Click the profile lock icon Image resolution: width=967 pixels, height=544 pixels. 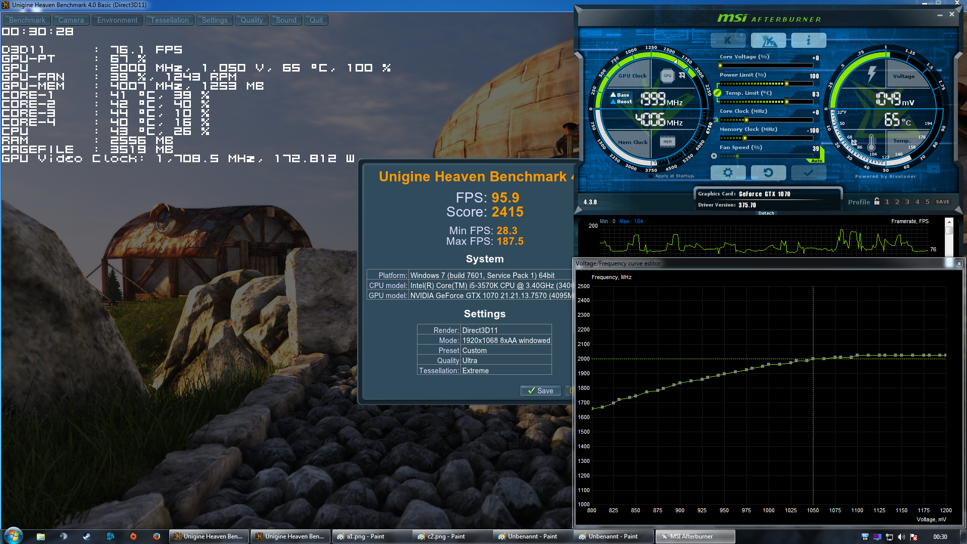(x=877, y=201)
